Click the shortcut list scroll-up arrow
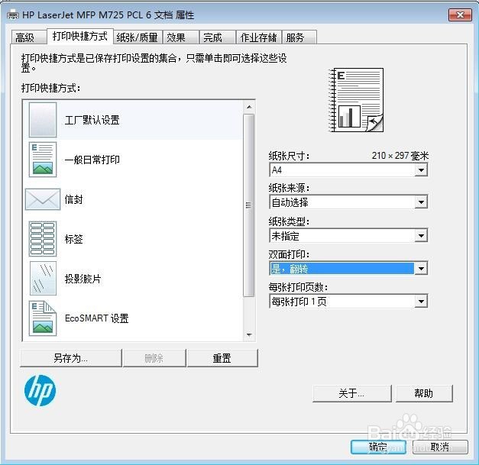The image size is (479, 465). (249, 107)
